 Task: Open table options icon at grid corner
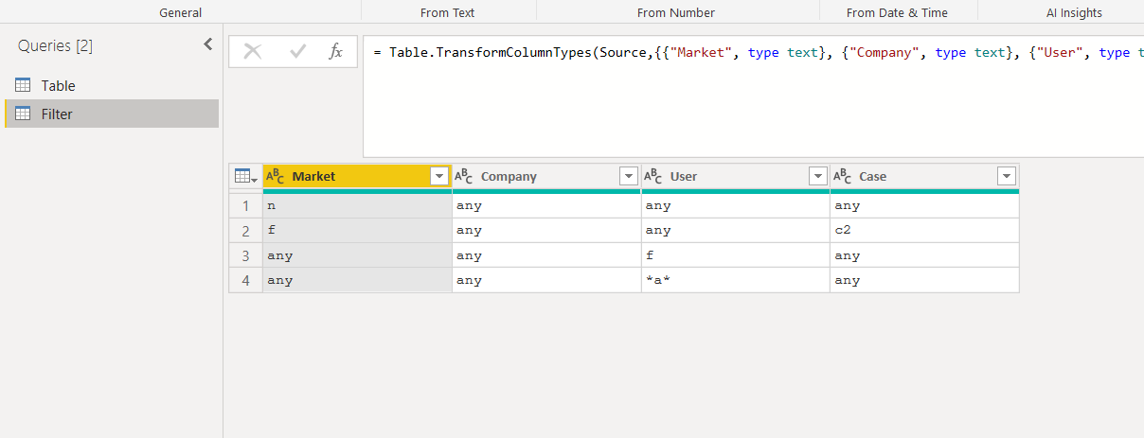[x=245, y=176]
